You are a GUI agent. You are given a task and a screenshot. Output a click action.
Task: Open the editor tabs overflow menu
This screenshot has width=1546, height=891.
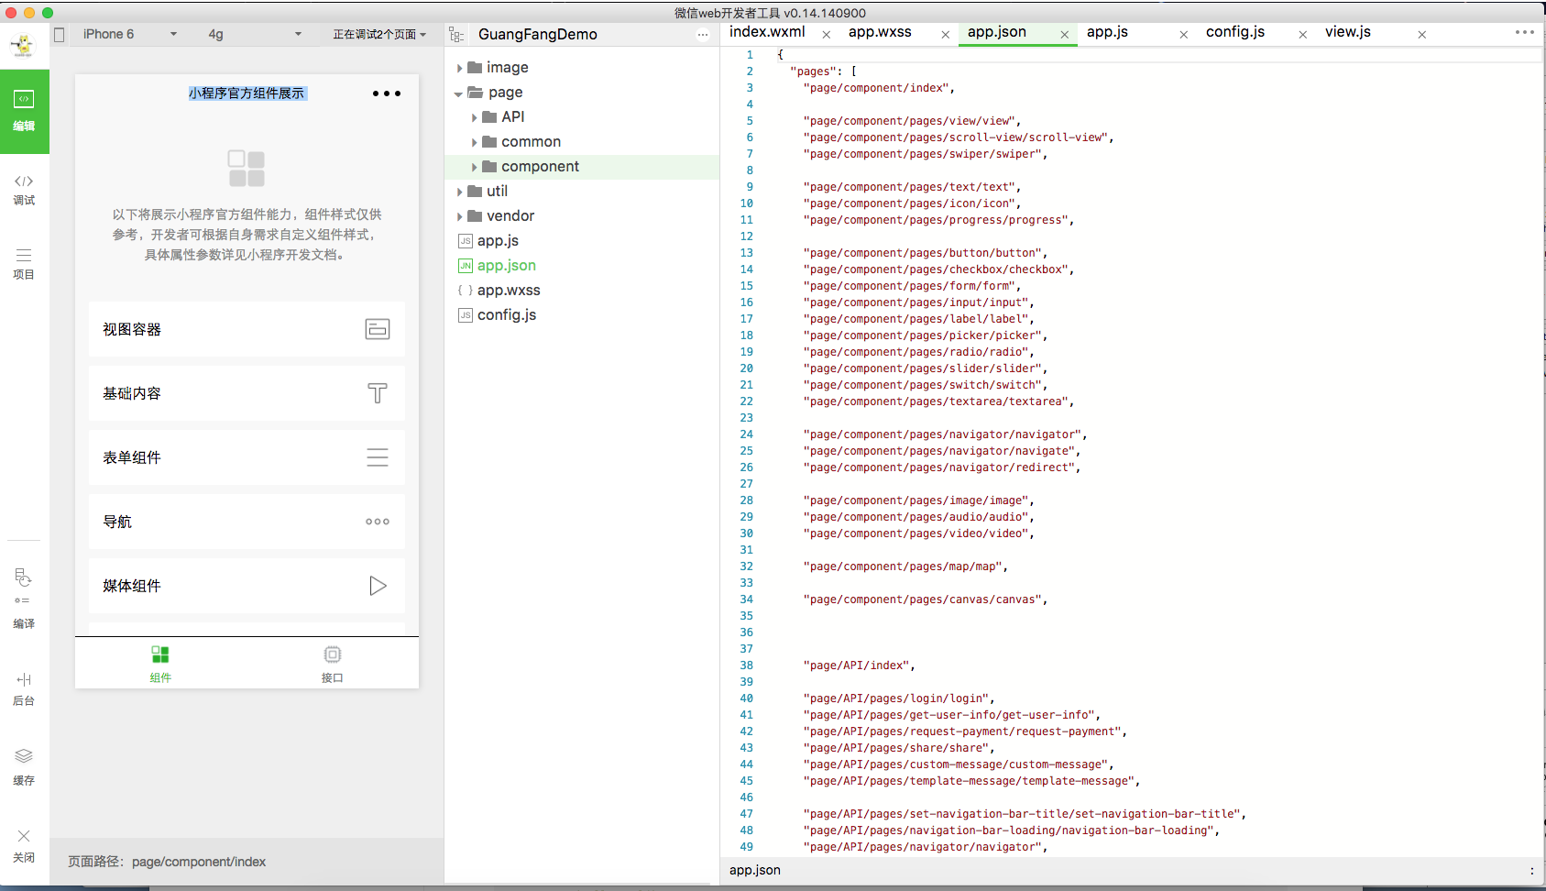[1524, 32]
